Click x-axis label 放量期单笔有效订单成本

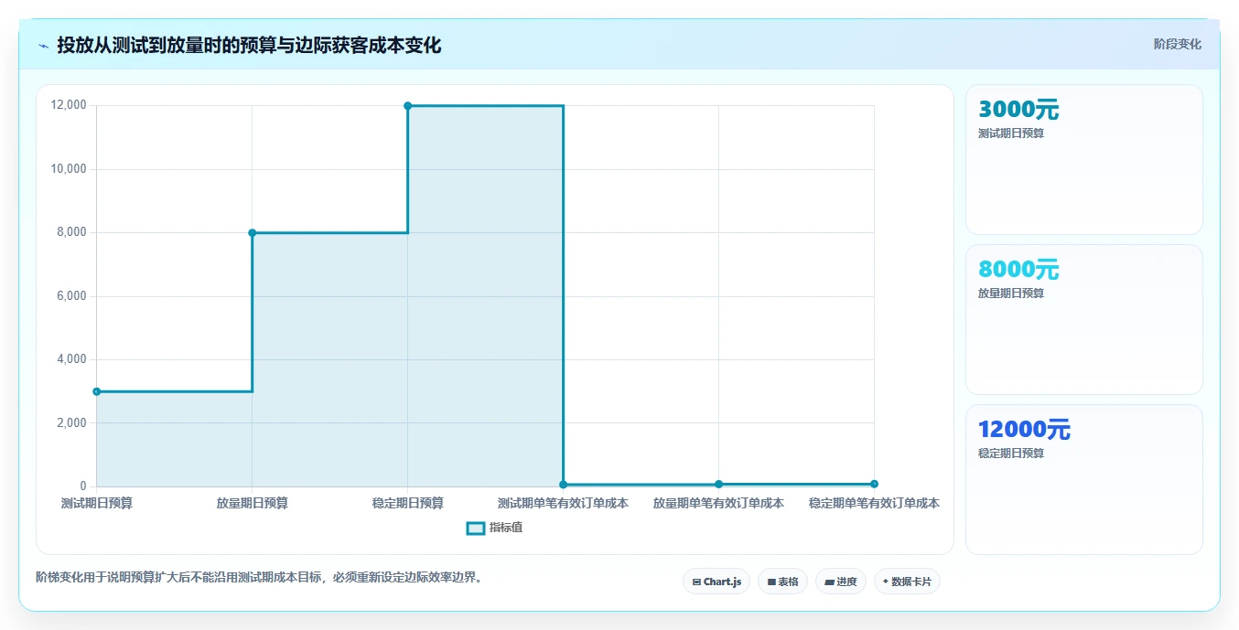coord(718,503)
